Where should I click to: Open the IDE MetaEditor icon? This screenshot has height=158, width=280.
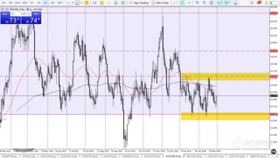point(95,3)
